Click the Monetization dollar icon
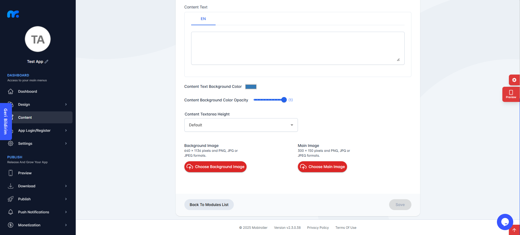520x235 pixels. [x=11, y=225]
